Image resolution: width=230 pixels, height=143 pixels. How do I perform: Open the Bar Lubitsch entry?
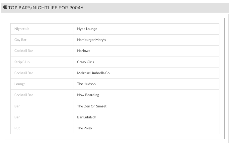(87, 117)
